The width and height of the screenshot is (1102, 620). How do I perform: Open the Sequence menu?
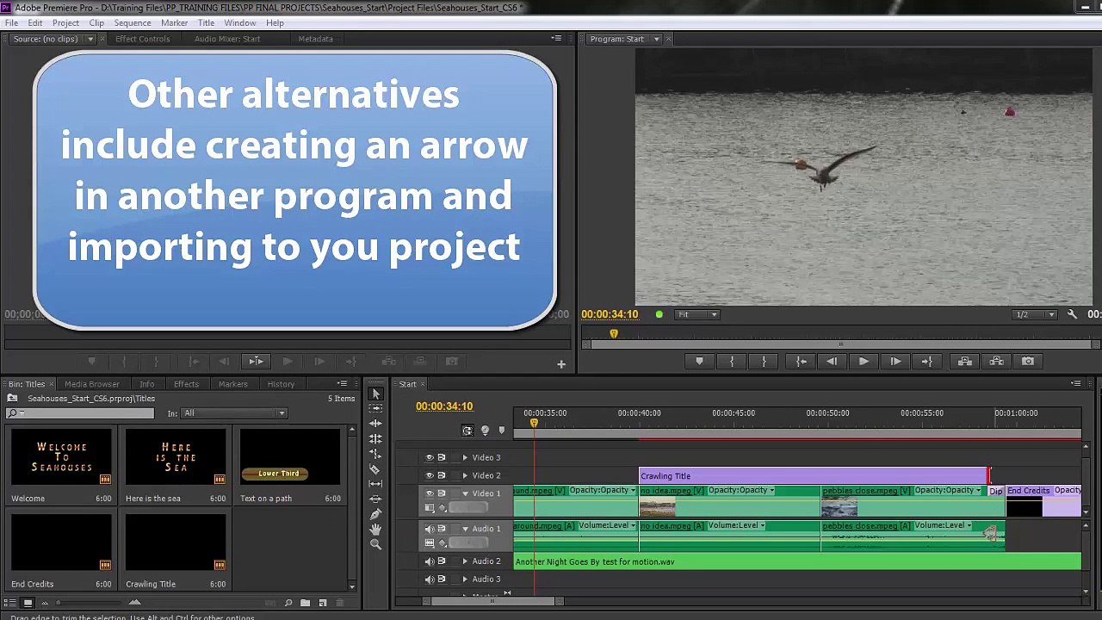133,23
